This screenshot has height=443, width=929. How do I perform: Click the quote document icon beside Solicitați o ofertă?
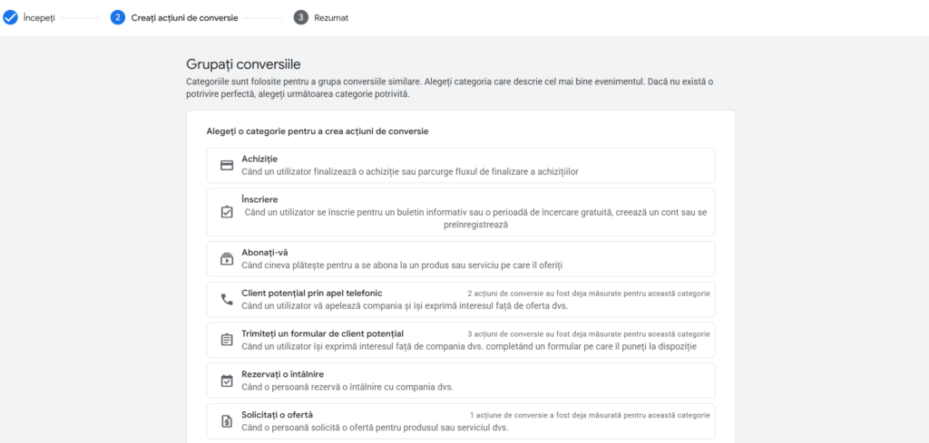coord(227,421)
